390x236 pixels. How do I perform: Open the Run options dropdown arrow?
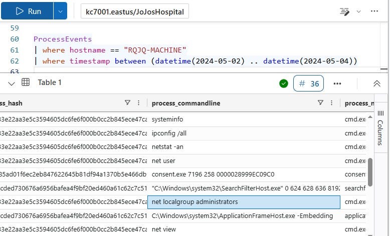pyautogui.click(x=61, y=11)
